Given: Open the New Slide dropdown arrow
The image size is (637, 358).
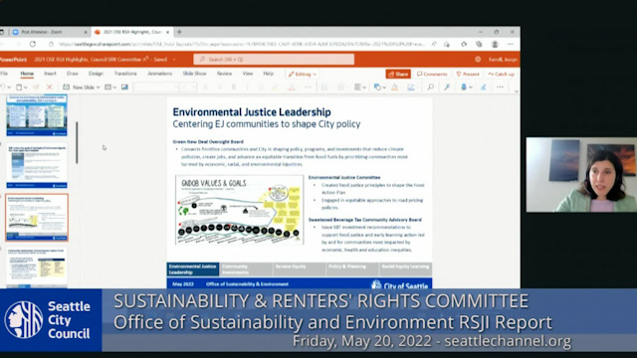Looking at the screenshot, I should 98,88.
